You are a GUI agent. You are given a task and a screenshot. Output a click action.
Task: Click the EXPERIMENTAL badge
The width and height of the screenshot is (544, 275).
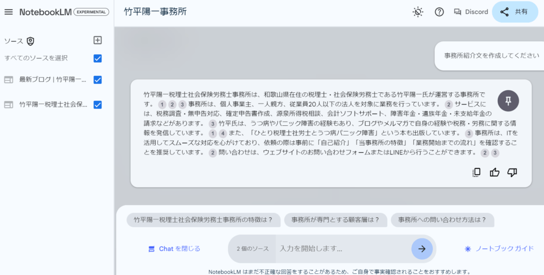click(x=91, y=12)
